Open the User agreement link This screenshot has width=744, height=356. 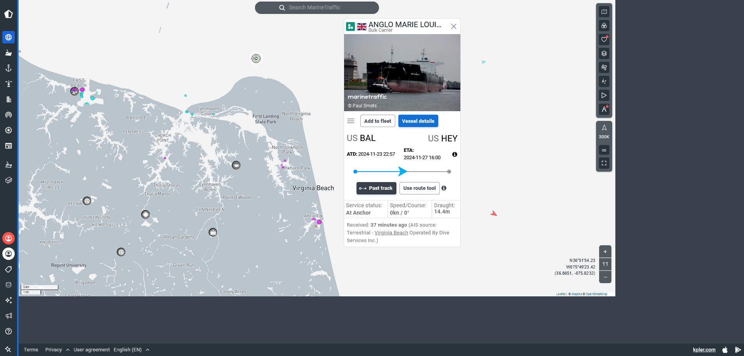(x=91, y=350)
